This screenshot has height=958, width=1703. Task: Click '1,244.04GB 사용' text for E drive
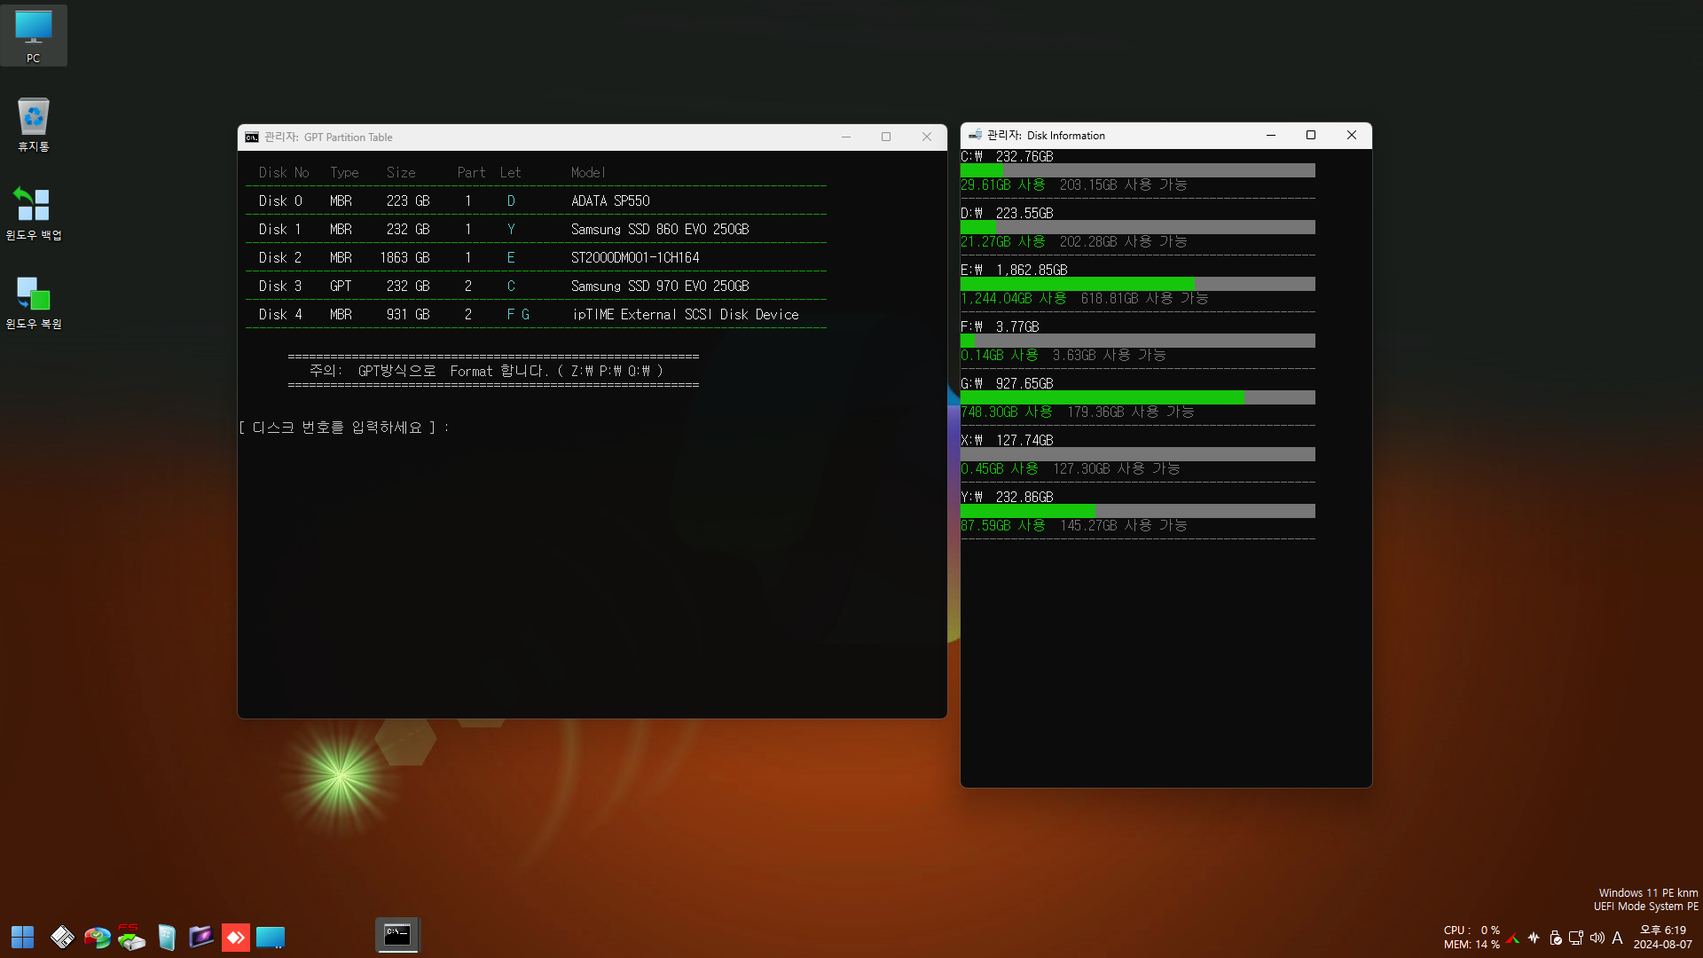click(1014, 299)
